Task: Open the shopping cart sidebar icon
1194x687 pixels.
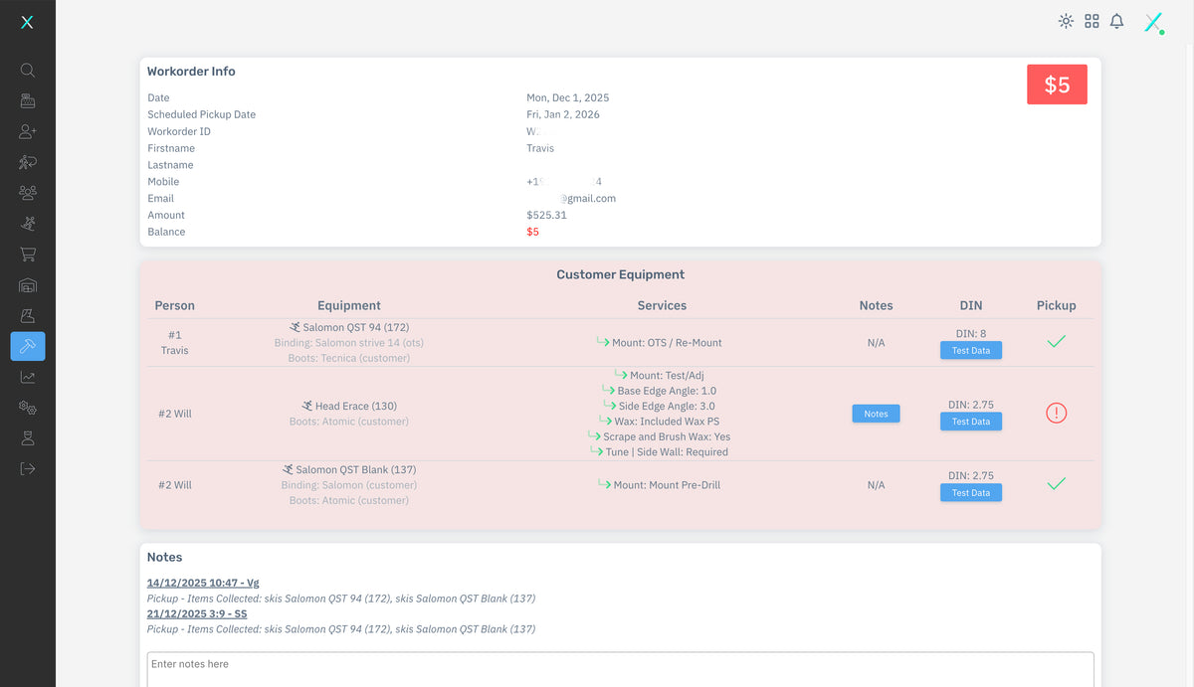Action: 28,255
